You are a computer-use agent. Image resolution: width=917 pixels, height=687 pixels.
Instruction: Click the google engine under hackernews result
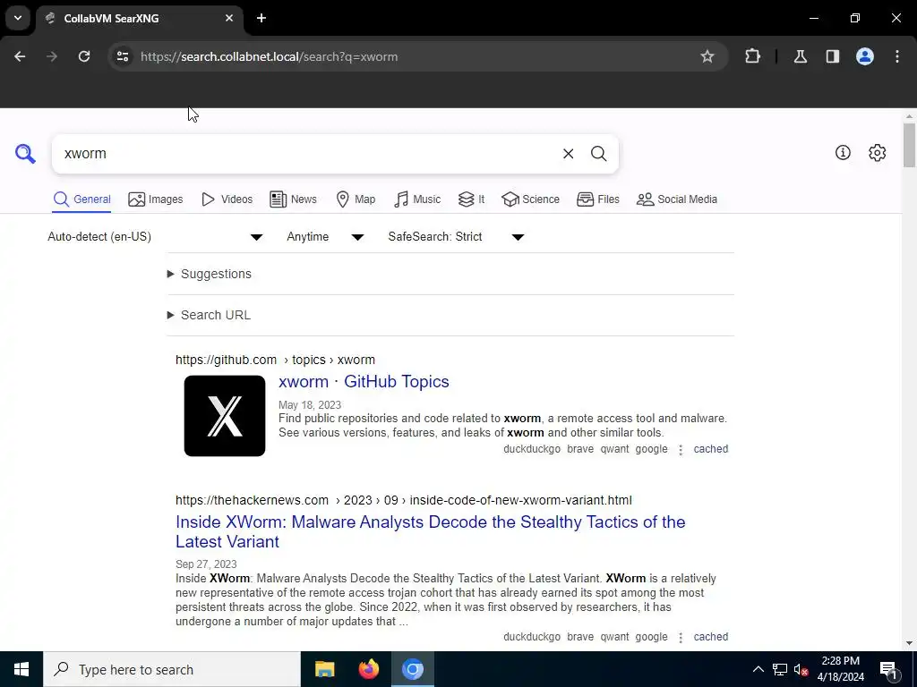652,637
